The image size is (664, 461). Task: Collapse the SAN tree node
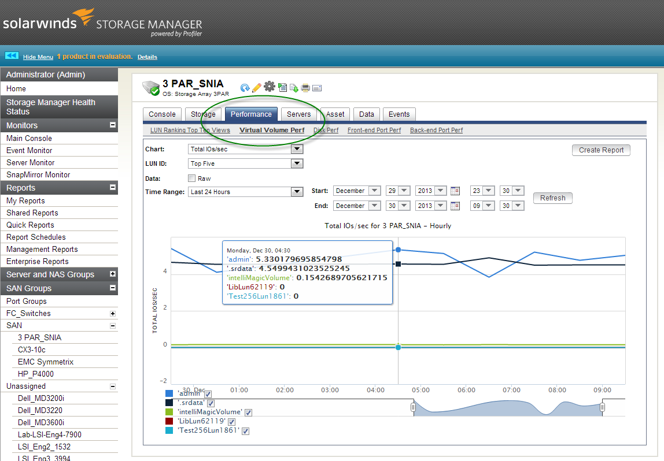point(113,326)
